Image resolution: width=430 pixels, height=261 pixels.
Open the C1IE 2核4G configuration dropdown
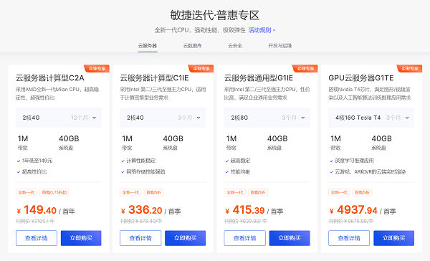[x=163, y=118]
